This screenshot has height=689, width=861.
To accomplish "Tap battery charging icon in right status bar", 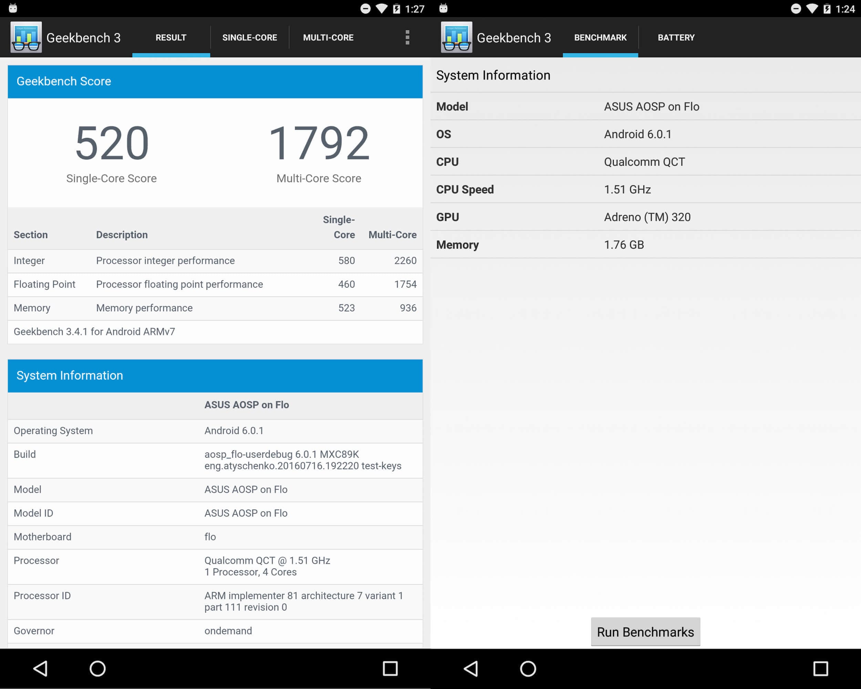I will [827, 9].
